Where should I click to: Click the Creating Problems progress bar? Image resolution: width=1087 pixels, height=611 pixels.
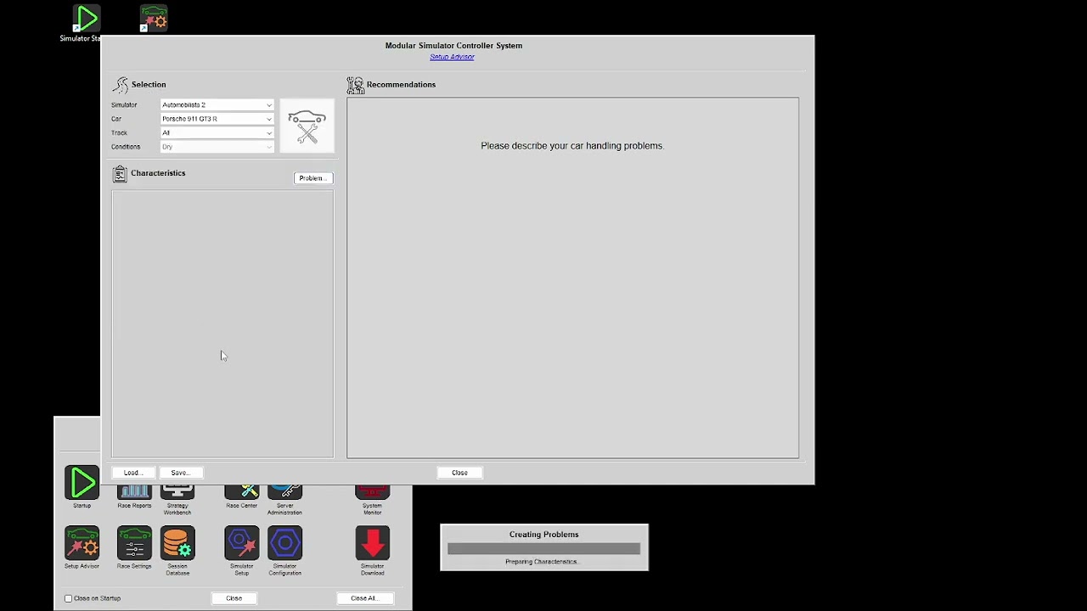click(x=543, y=549)
